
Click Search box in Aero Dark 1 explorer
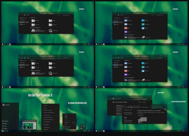pyautogui.click(x=67, y=15)
